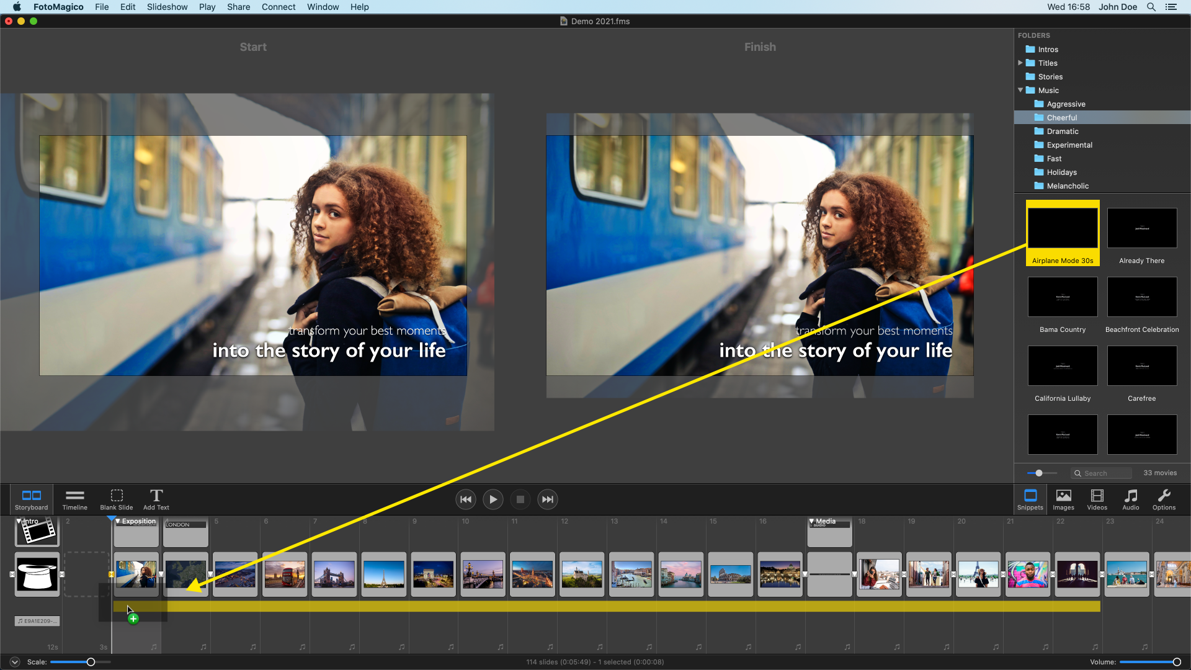Collapse the Exposition chapter
The image size is (1191, 670).
(118, 521)
